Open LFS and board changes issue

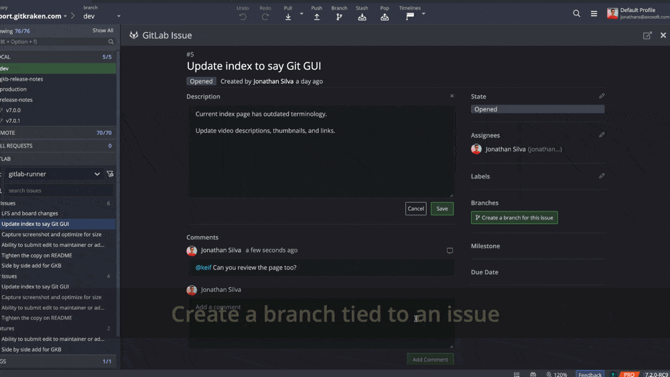point(58,213)
